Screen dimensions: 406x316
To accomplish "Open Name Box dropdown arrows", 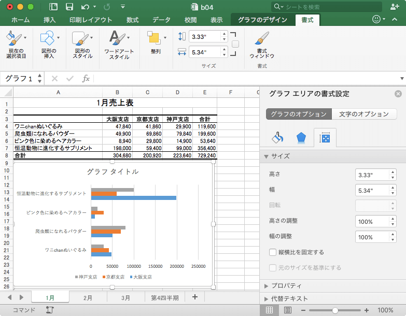I will (x=39, y=78).
